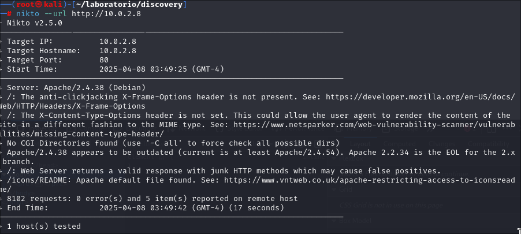Click the http://10.0.2.8 URL in command
521x234 pixels.
tap(106, 14)
